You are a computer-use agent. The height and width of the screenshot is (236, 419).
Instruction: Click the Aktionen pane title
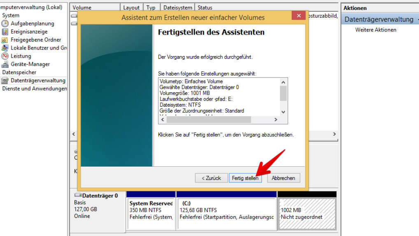coord(355,8)
